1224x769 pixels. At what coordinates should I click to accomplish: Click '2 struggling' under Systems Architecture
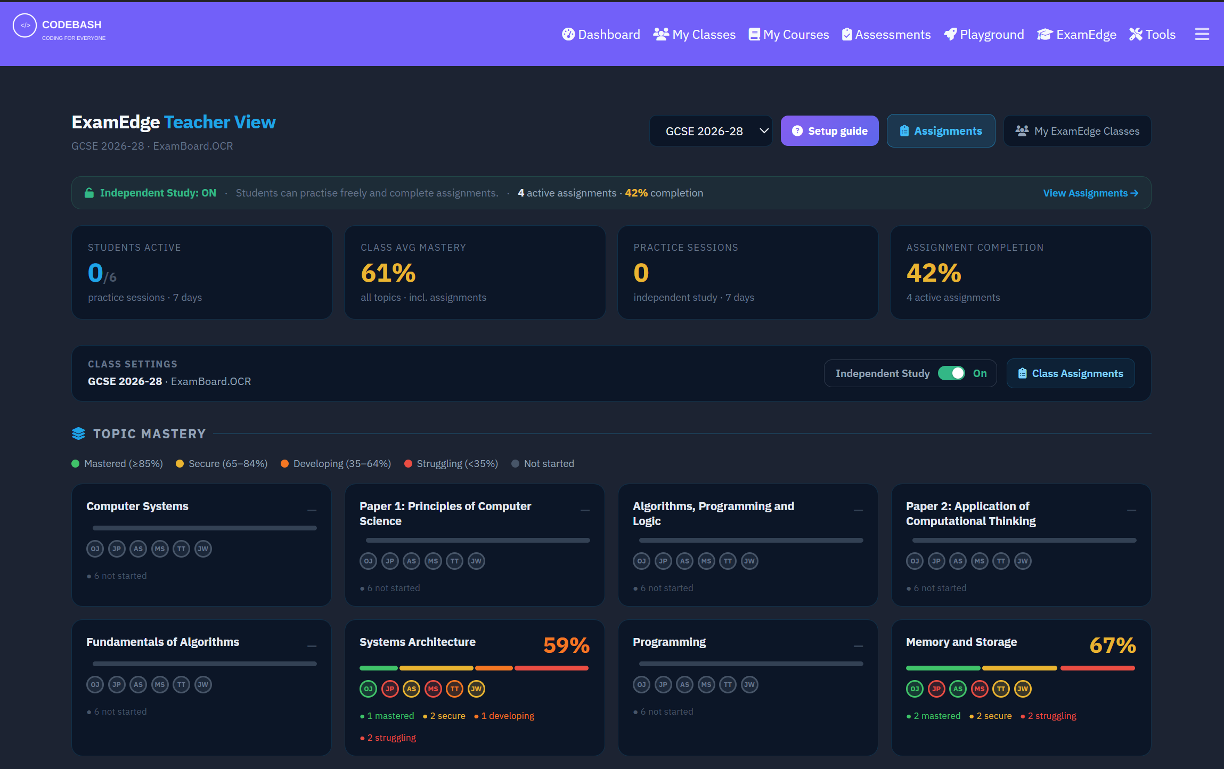click(388, 738)
